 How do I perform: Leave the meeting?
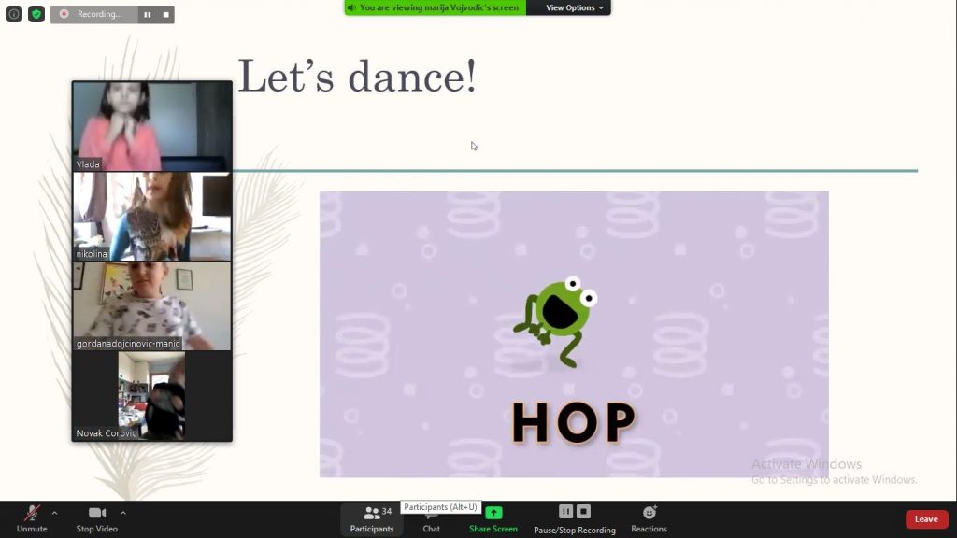[x=925, y=519]
